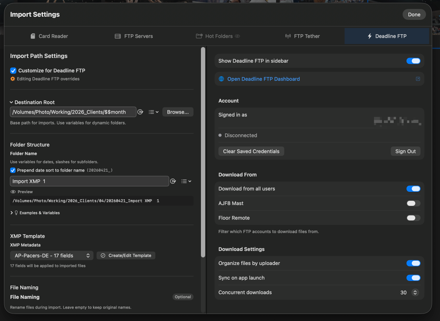Click Create/Edit Template button
Image resolution: width=440 pixels, height=321 pixels.
click(126, 255)
